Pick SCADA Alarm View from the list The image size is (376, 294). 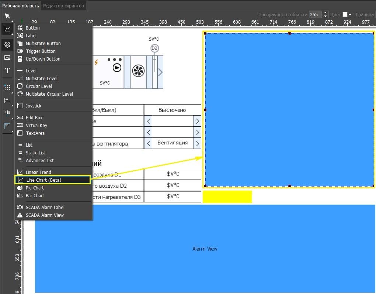(x=45, y=215)
